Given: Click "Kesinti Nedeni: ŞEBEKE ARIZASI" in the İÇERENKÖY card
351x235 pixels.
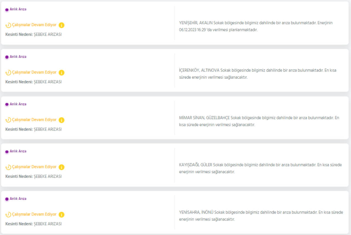Looking at the screenshot, I should (x=33, y=82).
